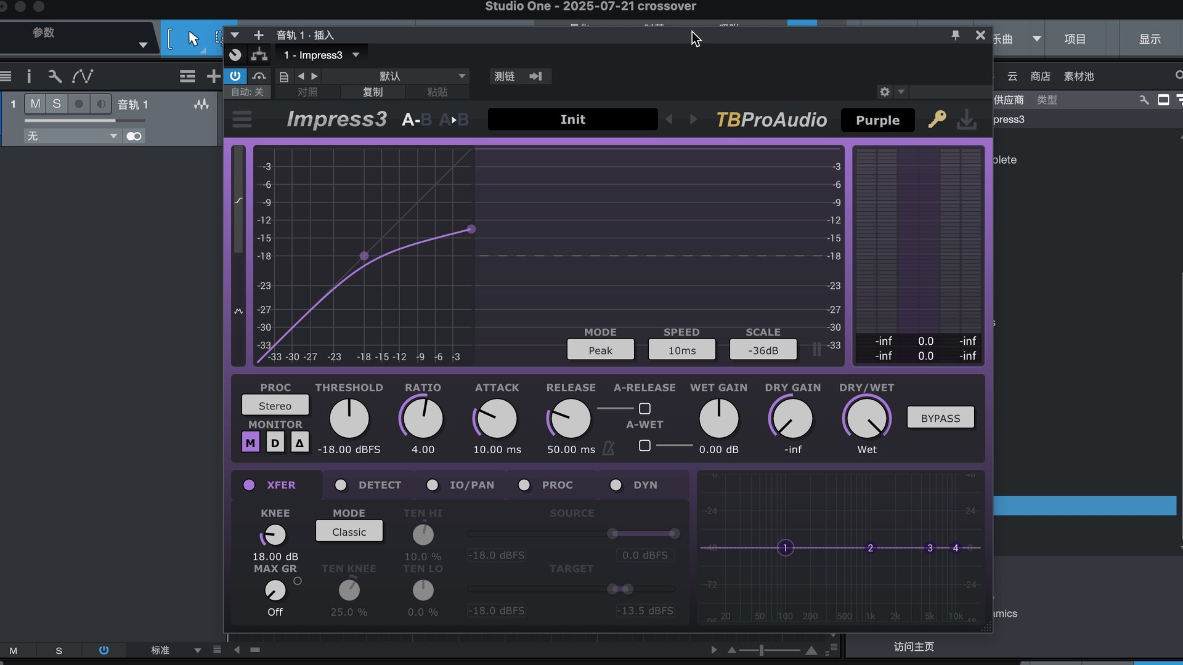This screenshot has height=665, width=1183.
Task: Click the automation curve icon
Action: coord(83,76)
